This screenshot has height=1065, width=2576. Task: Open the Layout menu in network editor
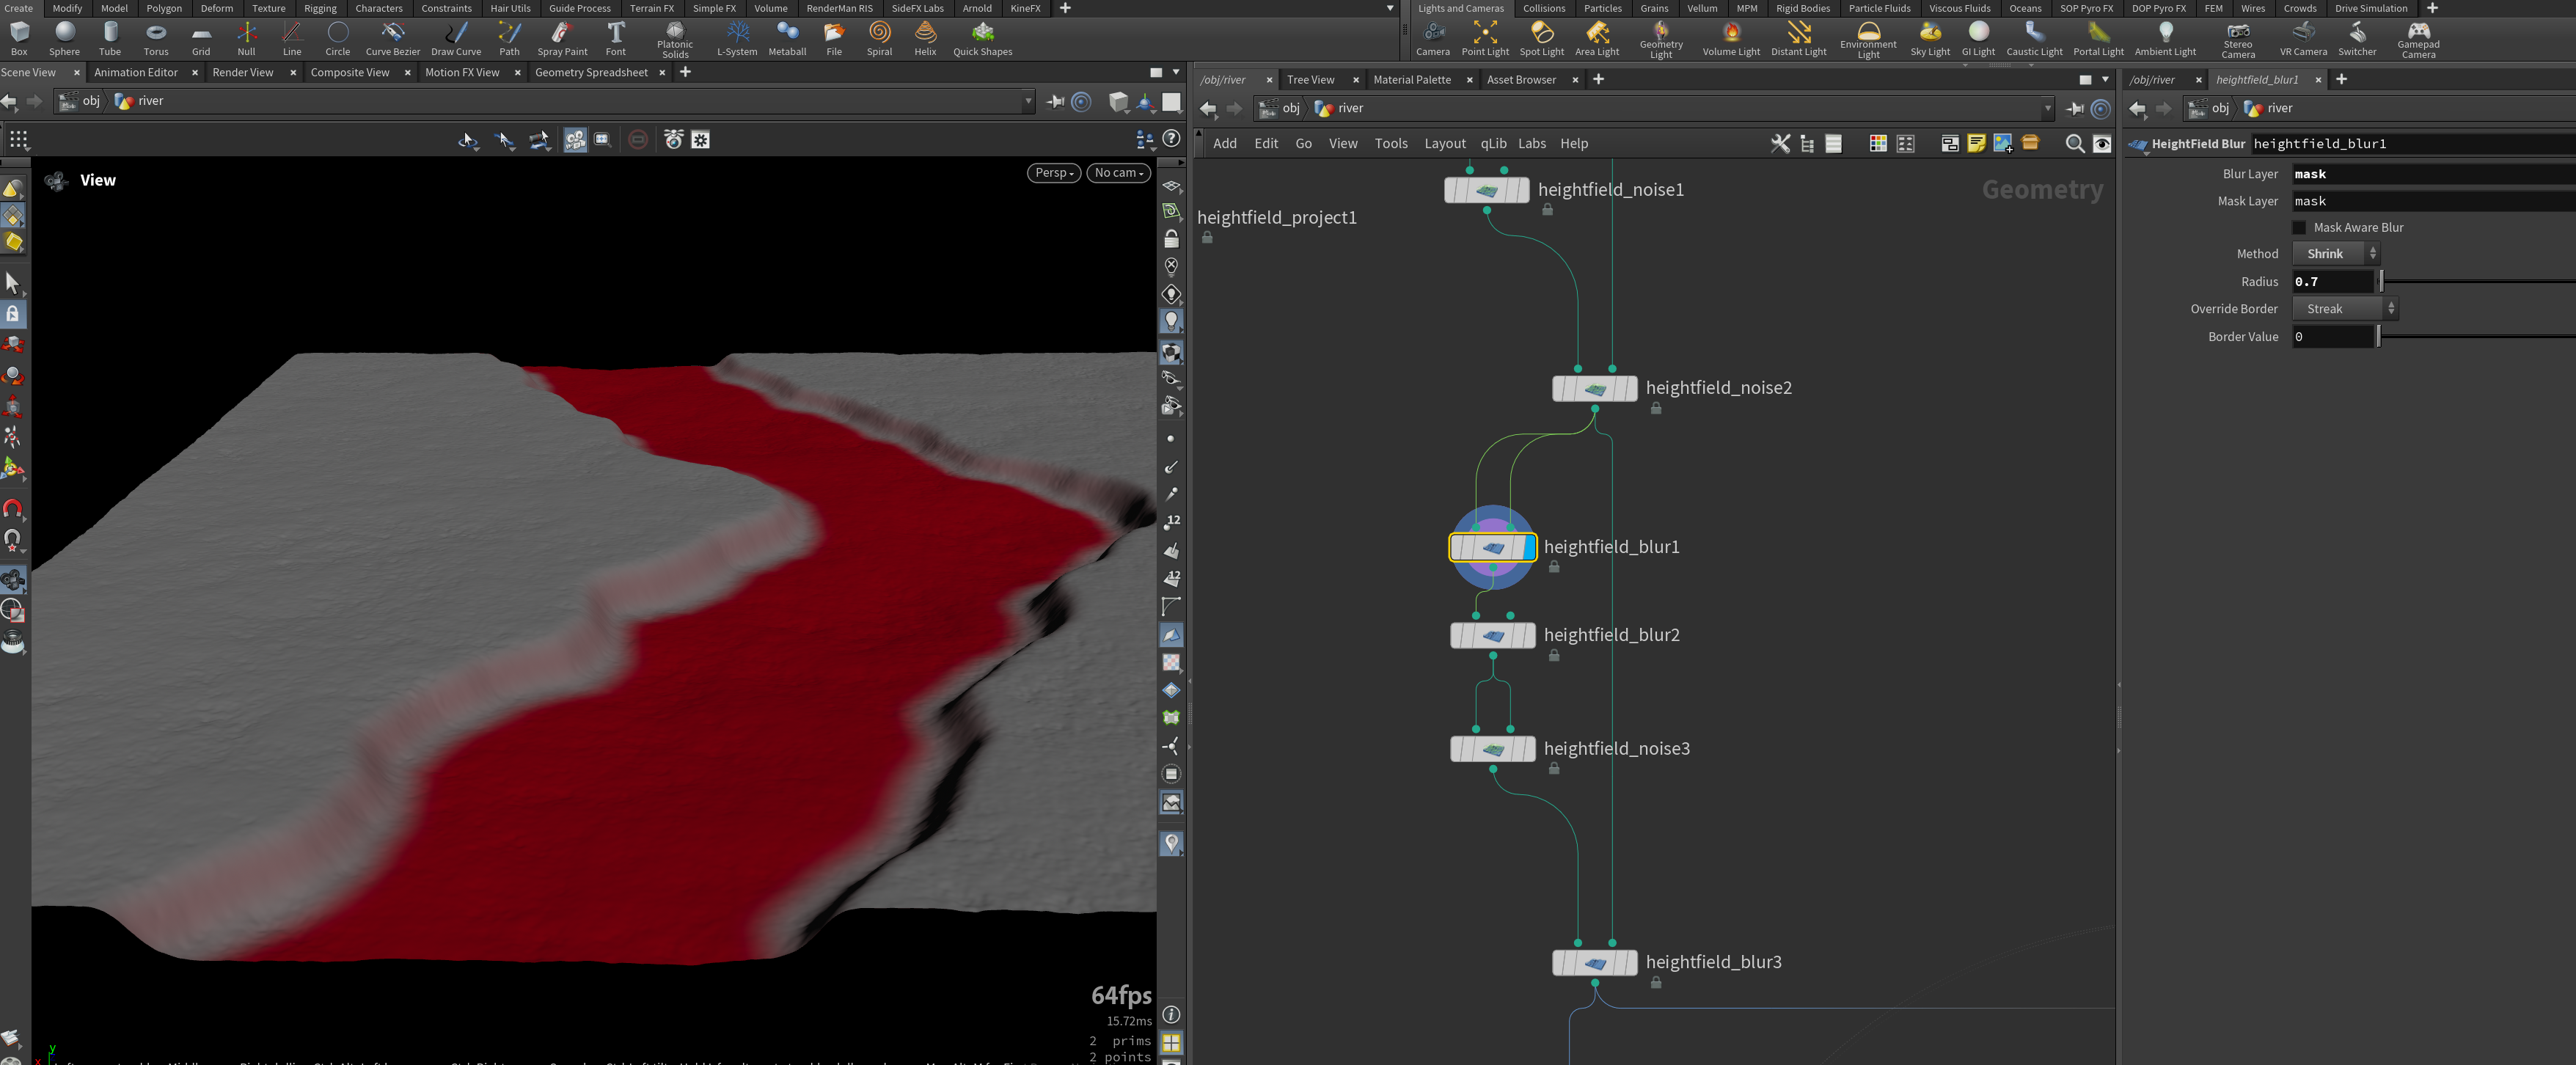(x=1444, y=144)
